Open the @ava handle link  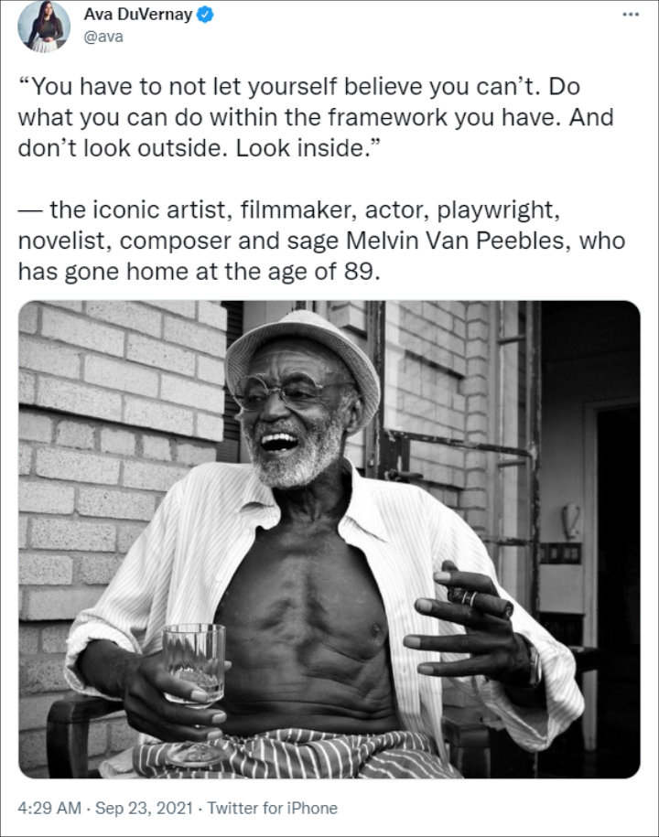pos(103,37)
